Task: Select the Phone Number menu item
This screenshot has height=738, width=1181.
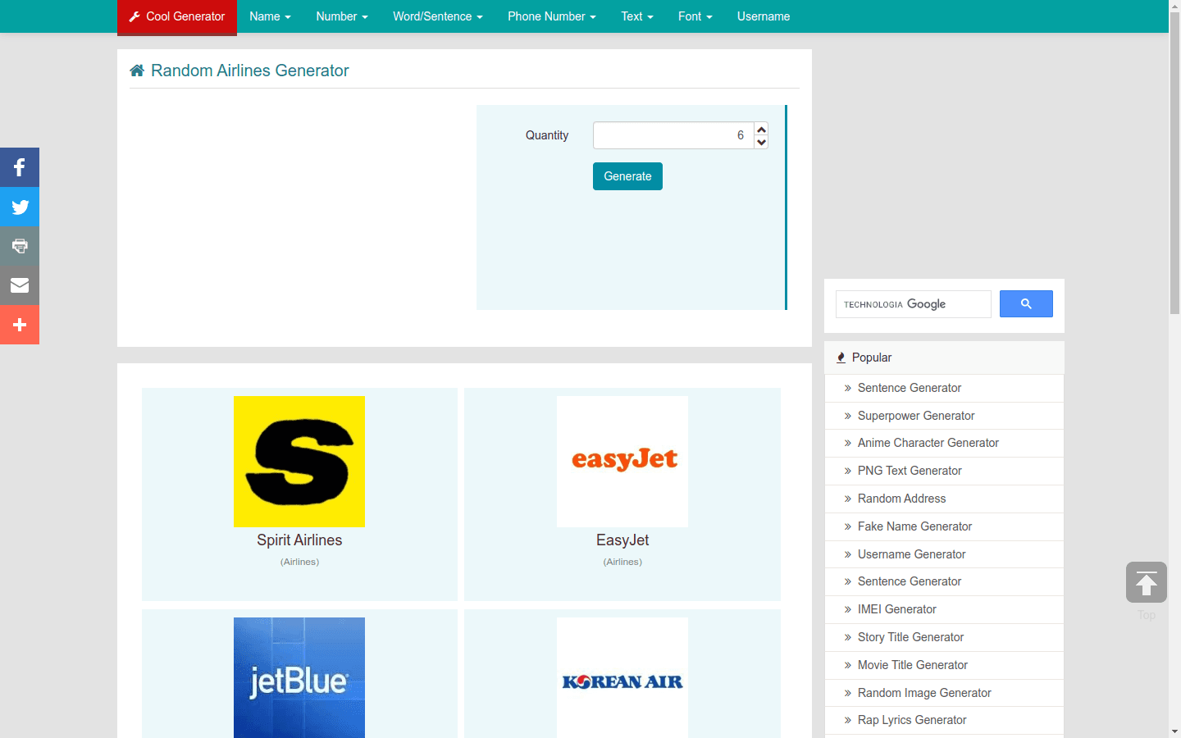Action: click(551, 16)
